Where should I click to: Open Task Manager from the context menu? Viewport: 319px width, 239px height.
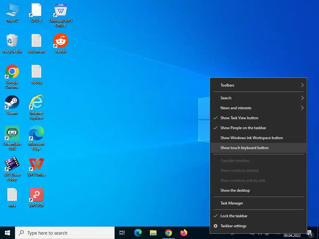[258, 203]
